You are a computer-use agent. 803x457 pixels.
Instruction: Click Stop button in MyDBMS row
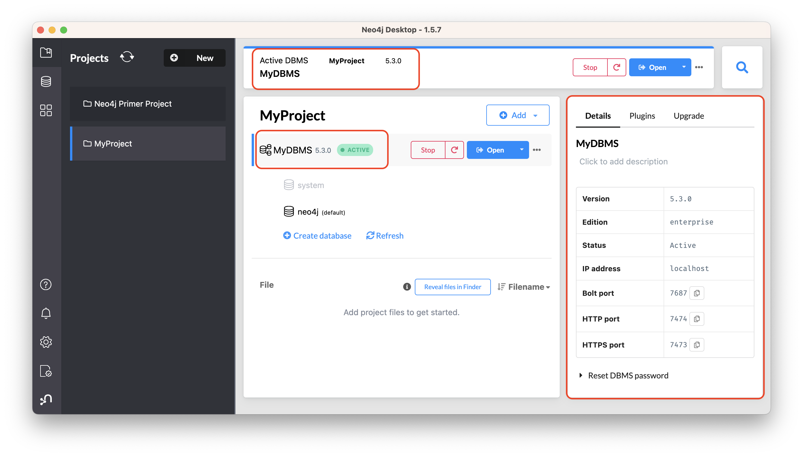click(428, 150)
